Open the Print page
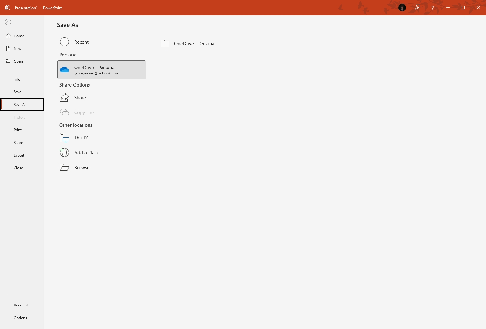 [x=22, y=130]
